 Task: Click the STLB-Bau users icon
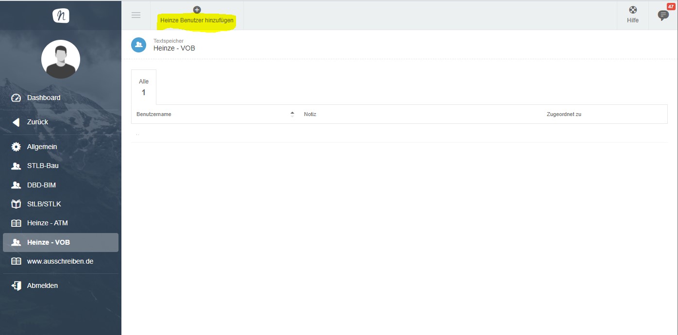coord(16,166)
